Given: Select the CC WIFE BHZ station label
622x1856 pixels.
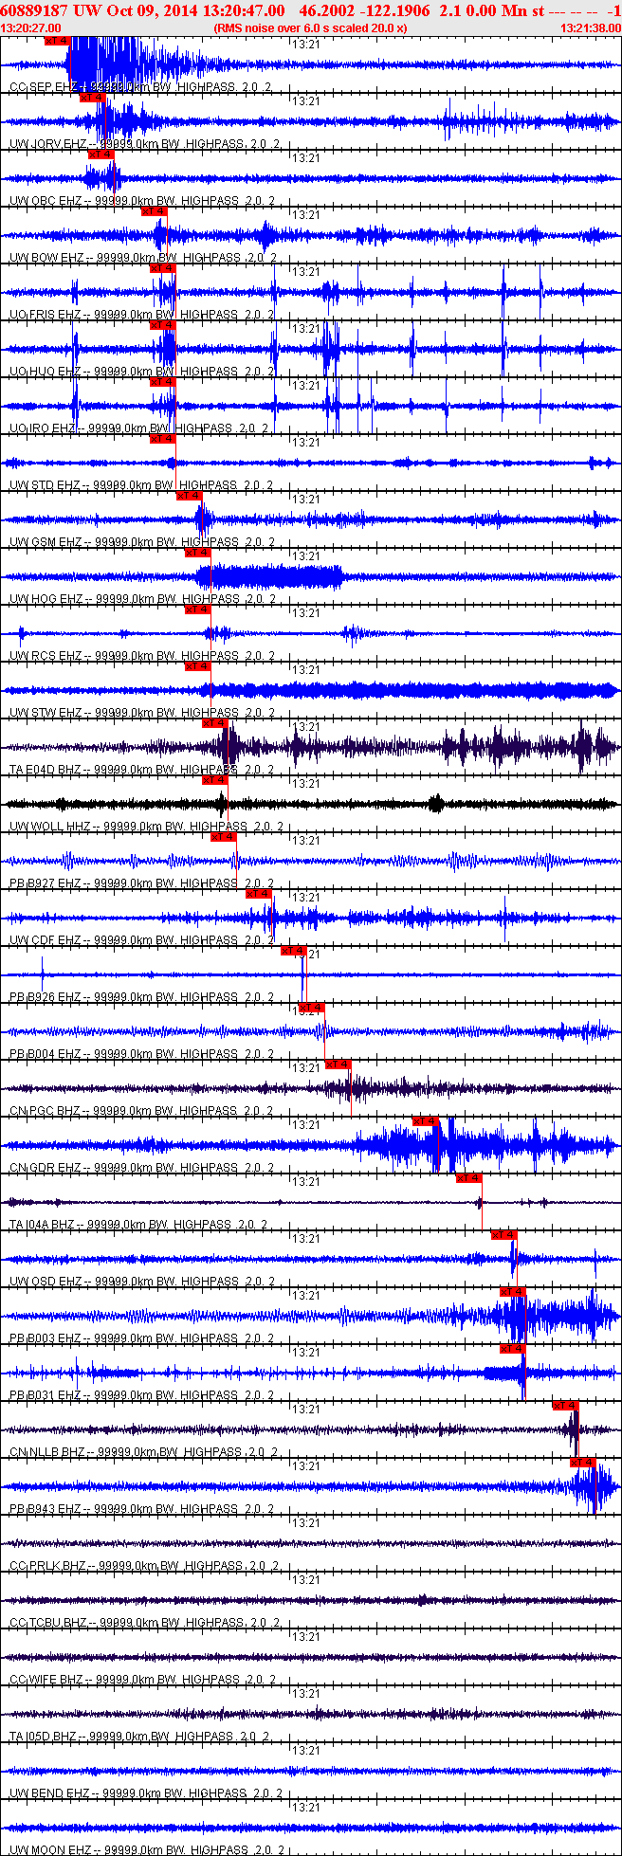Looking at the screenshot, I should click(46, 1680).
